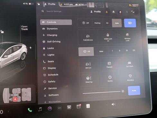The image size is (157, 118).
Task: Tap the cellular signal icon
Action: click(133, 12)
